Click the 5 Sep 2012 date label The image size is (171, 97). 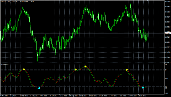(x=83, y=96)
